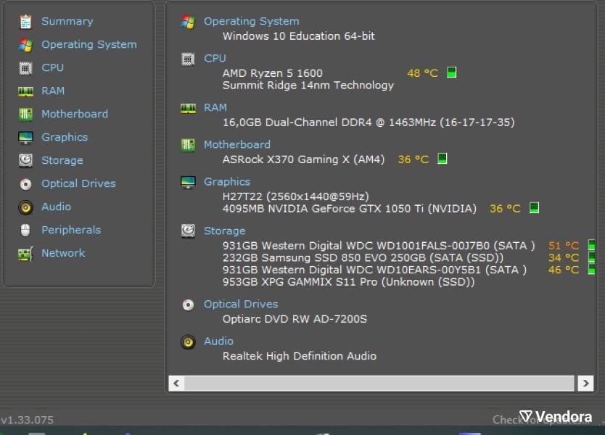605x435 pixels.
Task: Click the XPG GAMMIX S11 Pro row
Action: pos(348,282)
